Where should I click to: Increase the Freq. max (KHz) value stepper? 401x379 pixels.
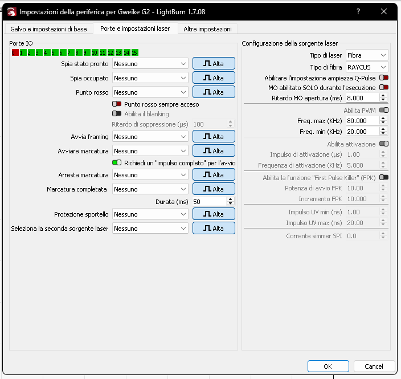click(x=383, y=119)
